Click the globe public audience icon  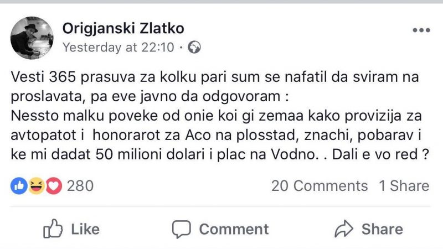click(194, 48)
